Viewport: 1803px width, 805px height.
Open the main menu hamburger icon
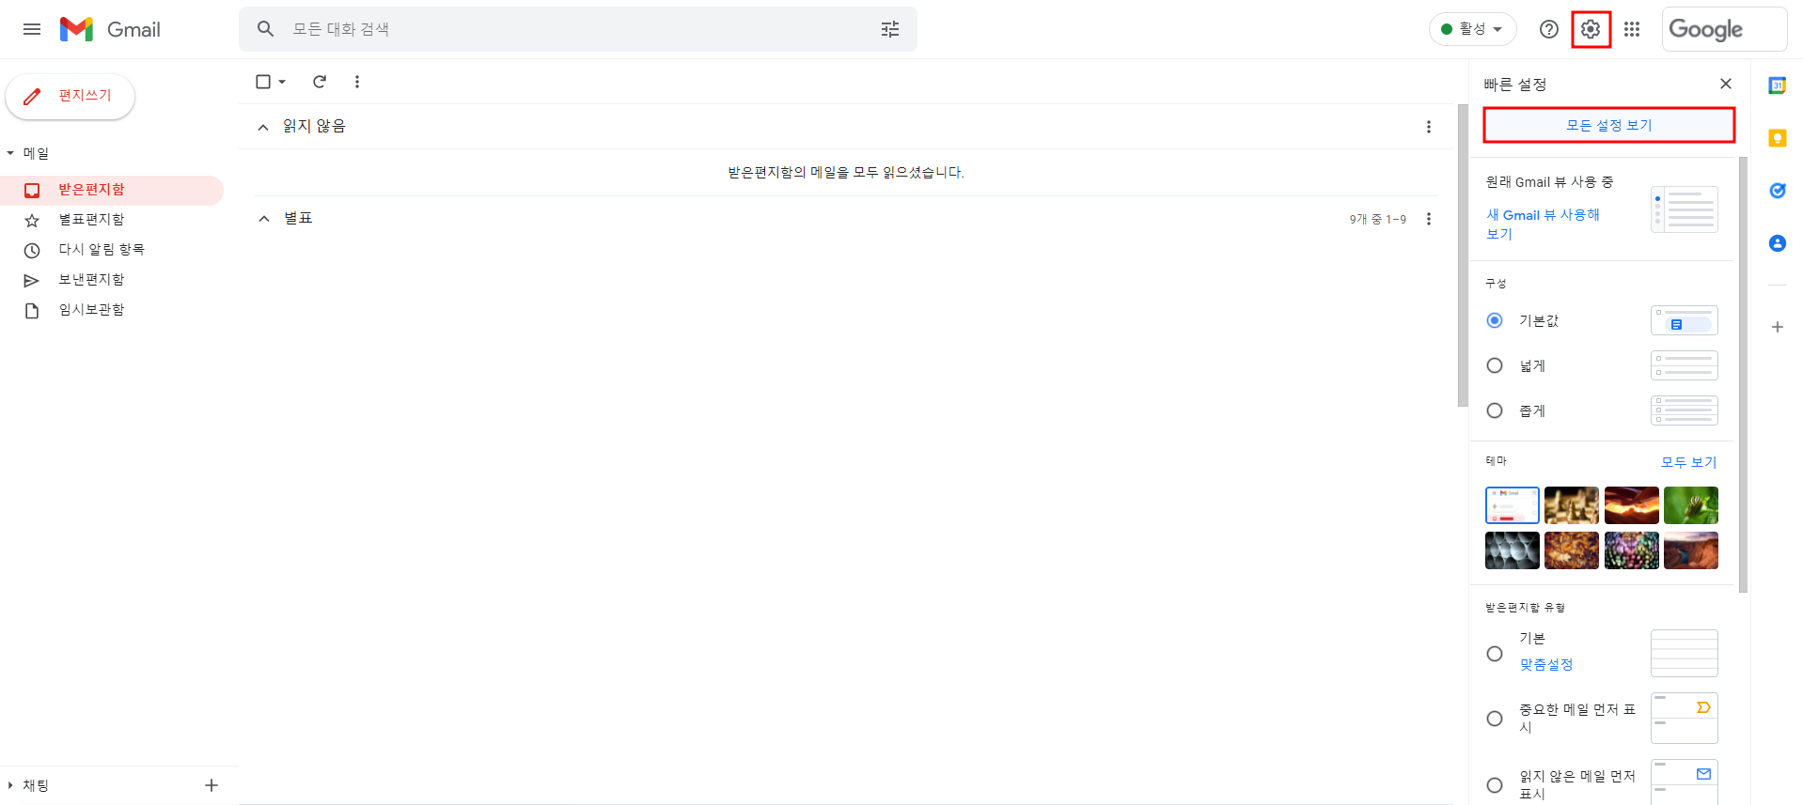(x=32, y=29)
